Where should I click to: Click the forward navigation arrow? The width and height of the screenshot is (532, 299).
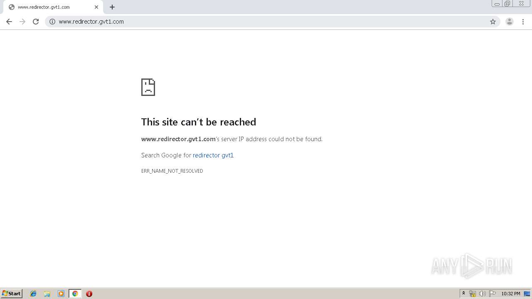(x=22, y=22)
